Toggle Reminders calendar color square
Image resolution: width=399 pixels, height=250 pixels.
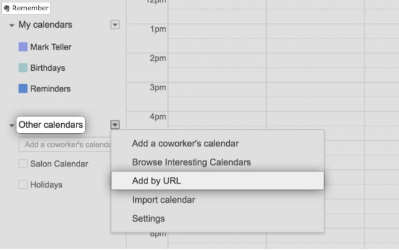click(23, 88)
